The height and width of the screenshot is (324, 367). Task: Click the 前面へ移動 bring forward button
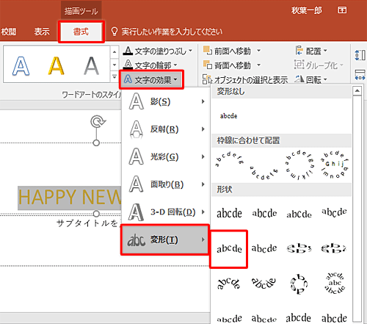227,51
